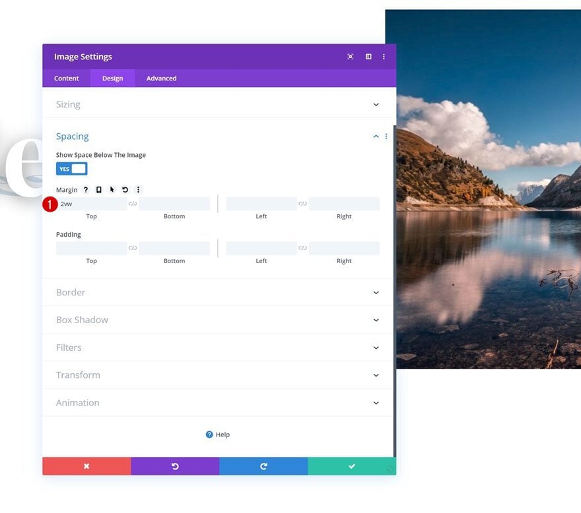Expand the Box Shadow section
581x513 pixels.
[217, 320]
